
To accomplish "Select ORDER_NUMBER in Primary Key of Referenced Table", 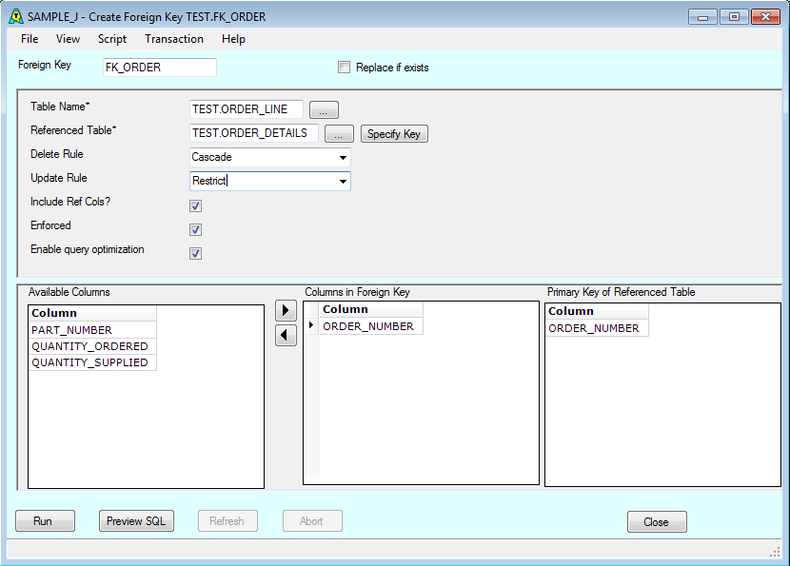I will [597, 328].
